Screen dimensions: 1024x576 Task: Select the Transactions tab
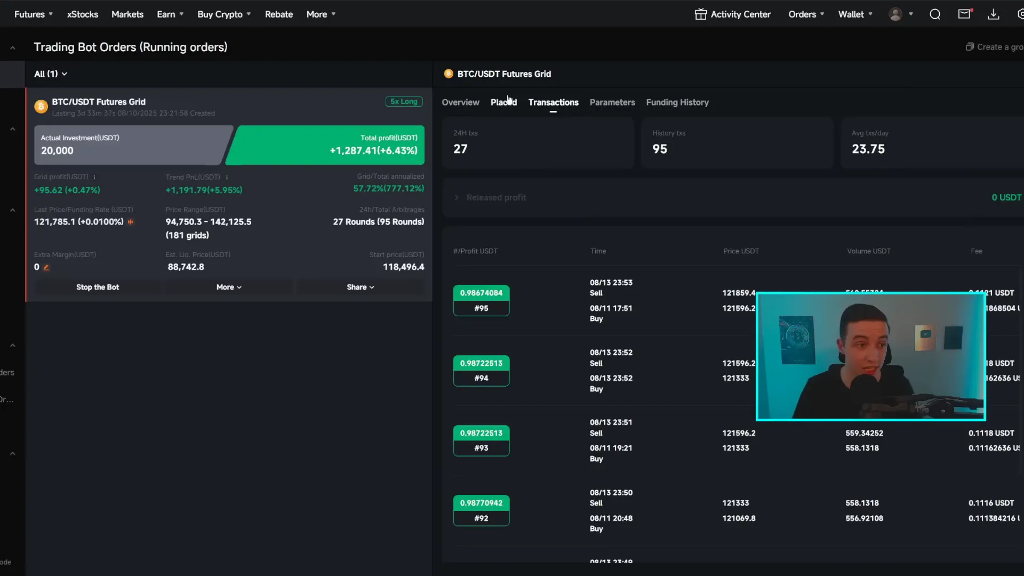(x=553, y=102)
